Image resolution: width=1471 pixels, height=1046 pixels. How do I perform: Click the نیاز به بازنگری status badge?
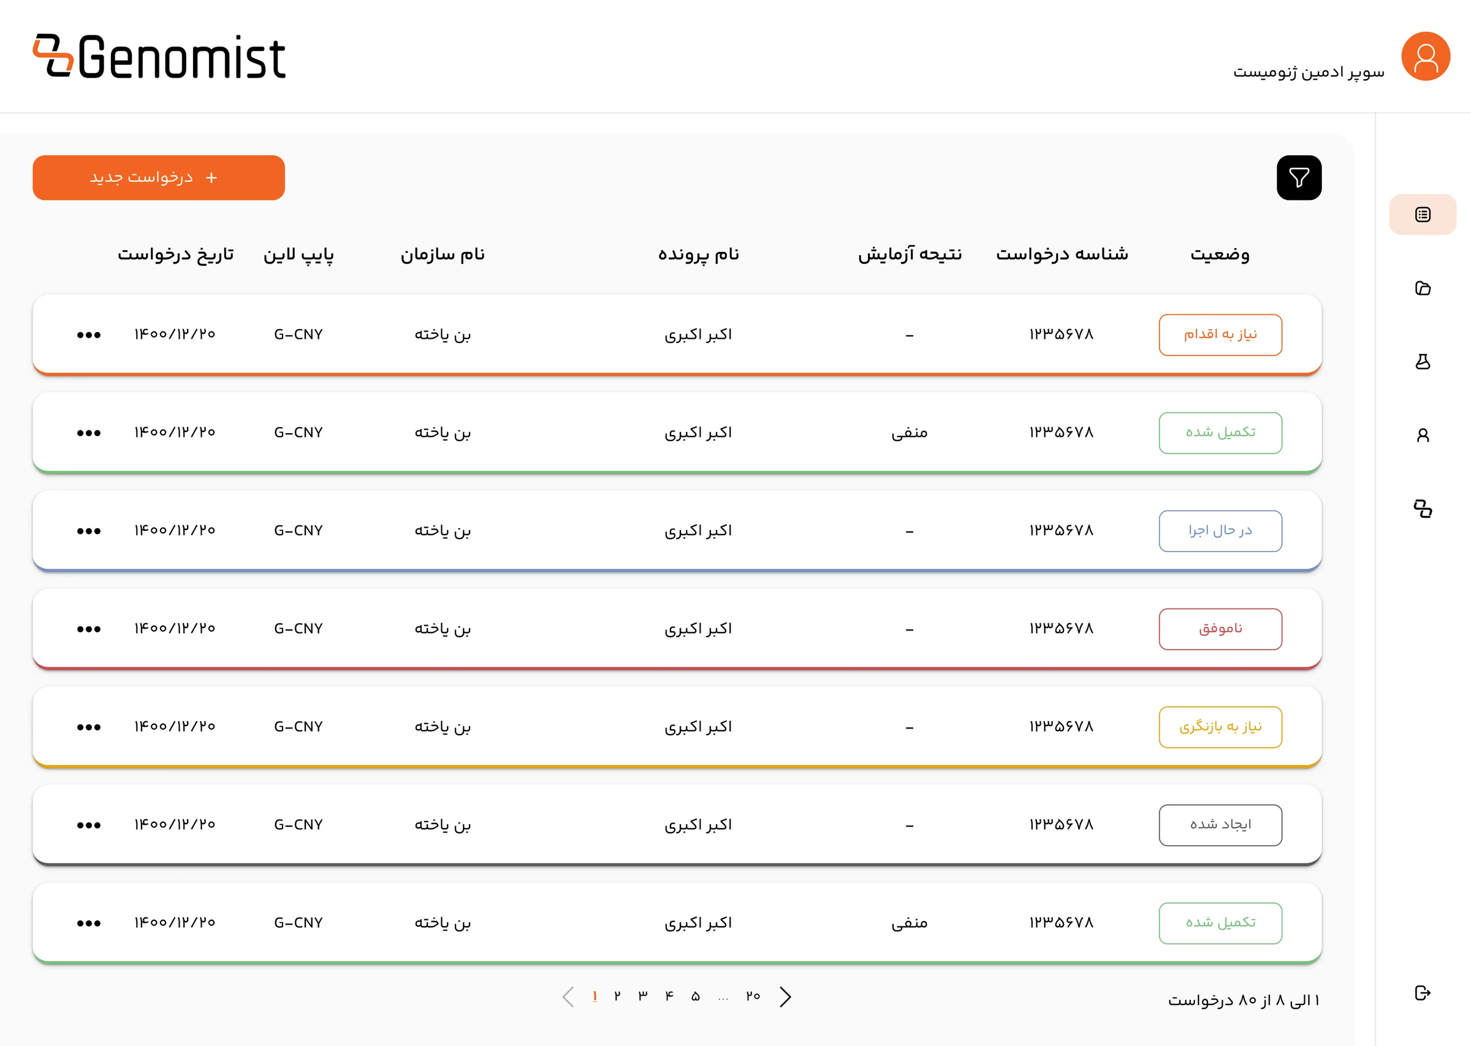click(x=1220, y=727)
